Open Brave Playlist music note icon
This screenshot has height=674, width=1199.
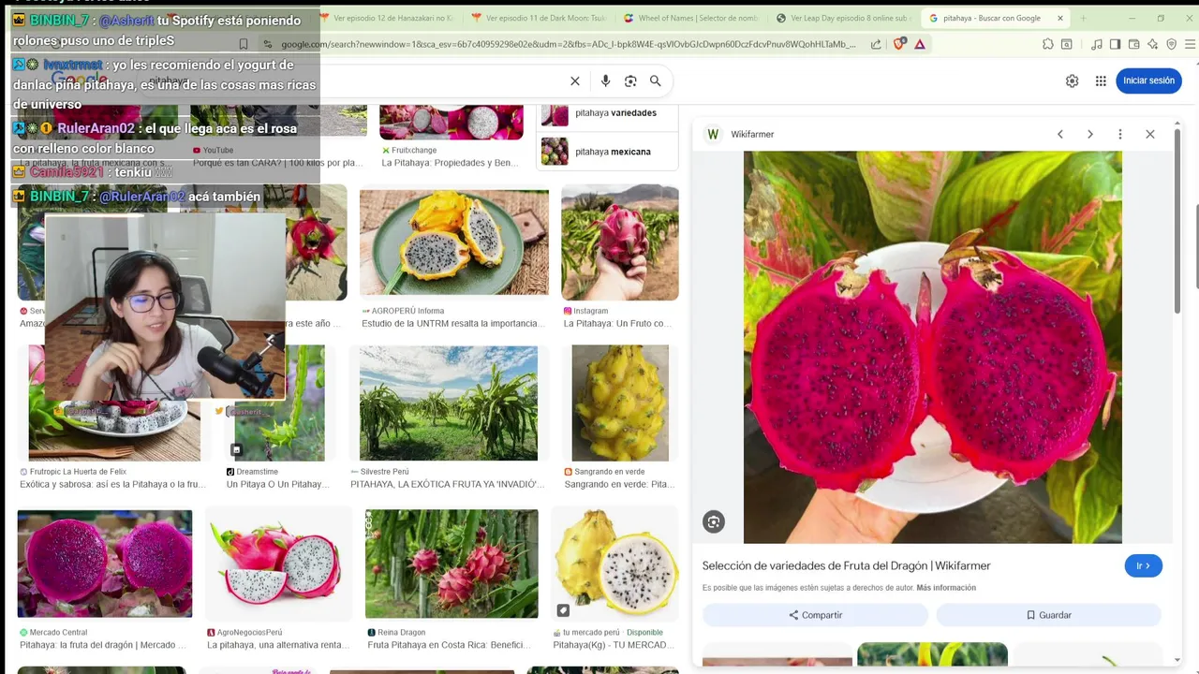[1097, 44]
